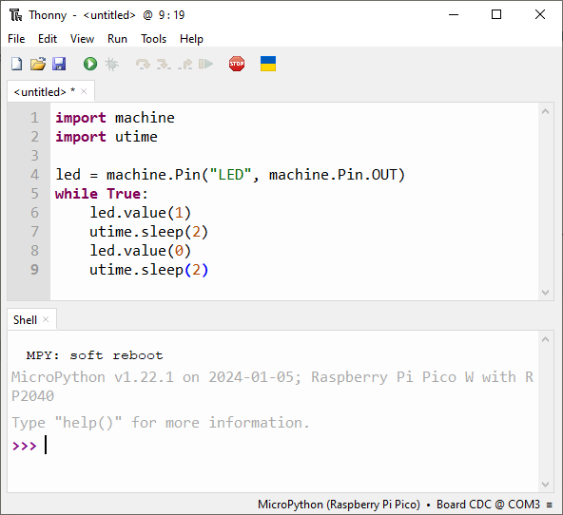This screenshot has width=563, height=515.
Task: Open the View menu
Action: (x=82, y=39)
